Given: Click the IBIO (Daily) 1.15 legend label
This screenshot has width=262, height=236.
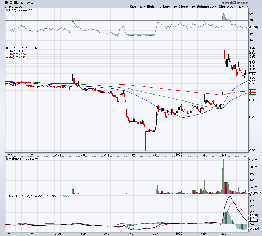Looking at the screenshot, I should [23, 48].
